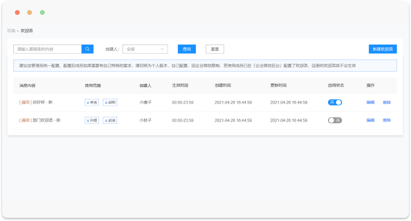Click the user tag 李查 in first row
The width and height of the screenshot is (411, 221).
(x=92, y=103)
